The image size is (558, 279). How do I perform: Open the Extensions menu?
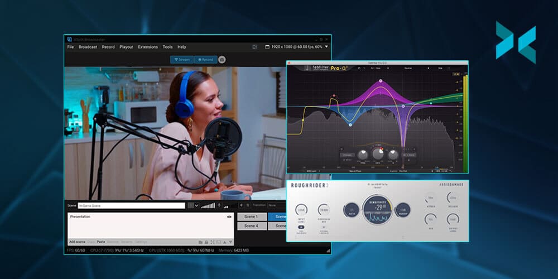tap(148, 47)
